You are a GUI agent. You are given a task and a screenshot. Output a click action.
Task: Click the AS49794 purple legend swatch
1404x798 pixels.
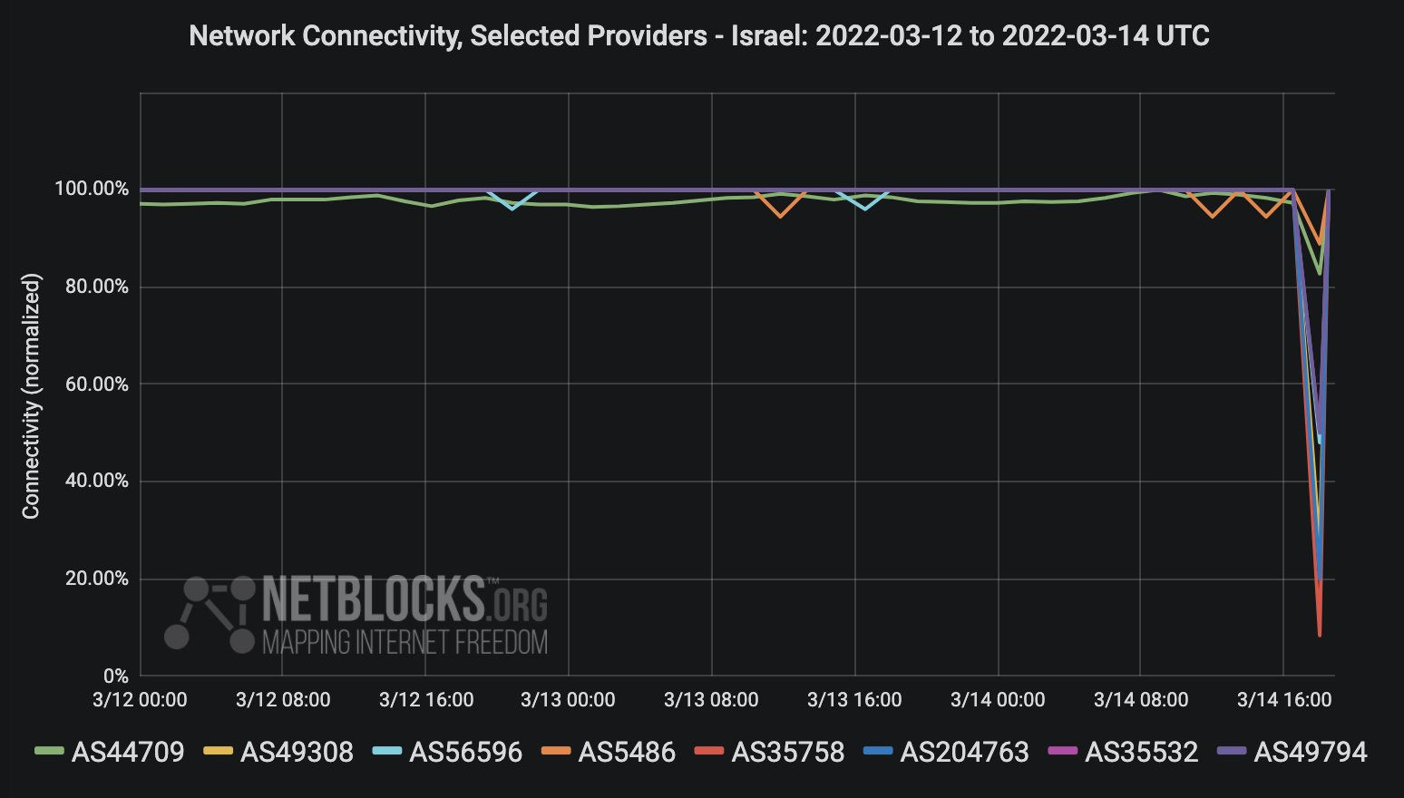[1231, 752]
